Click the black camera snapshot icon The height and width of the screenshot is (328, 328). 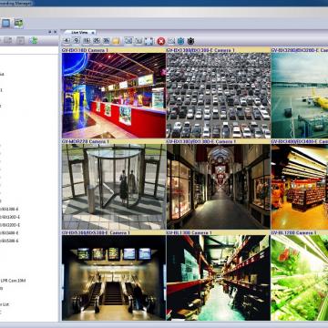point(190,41)
